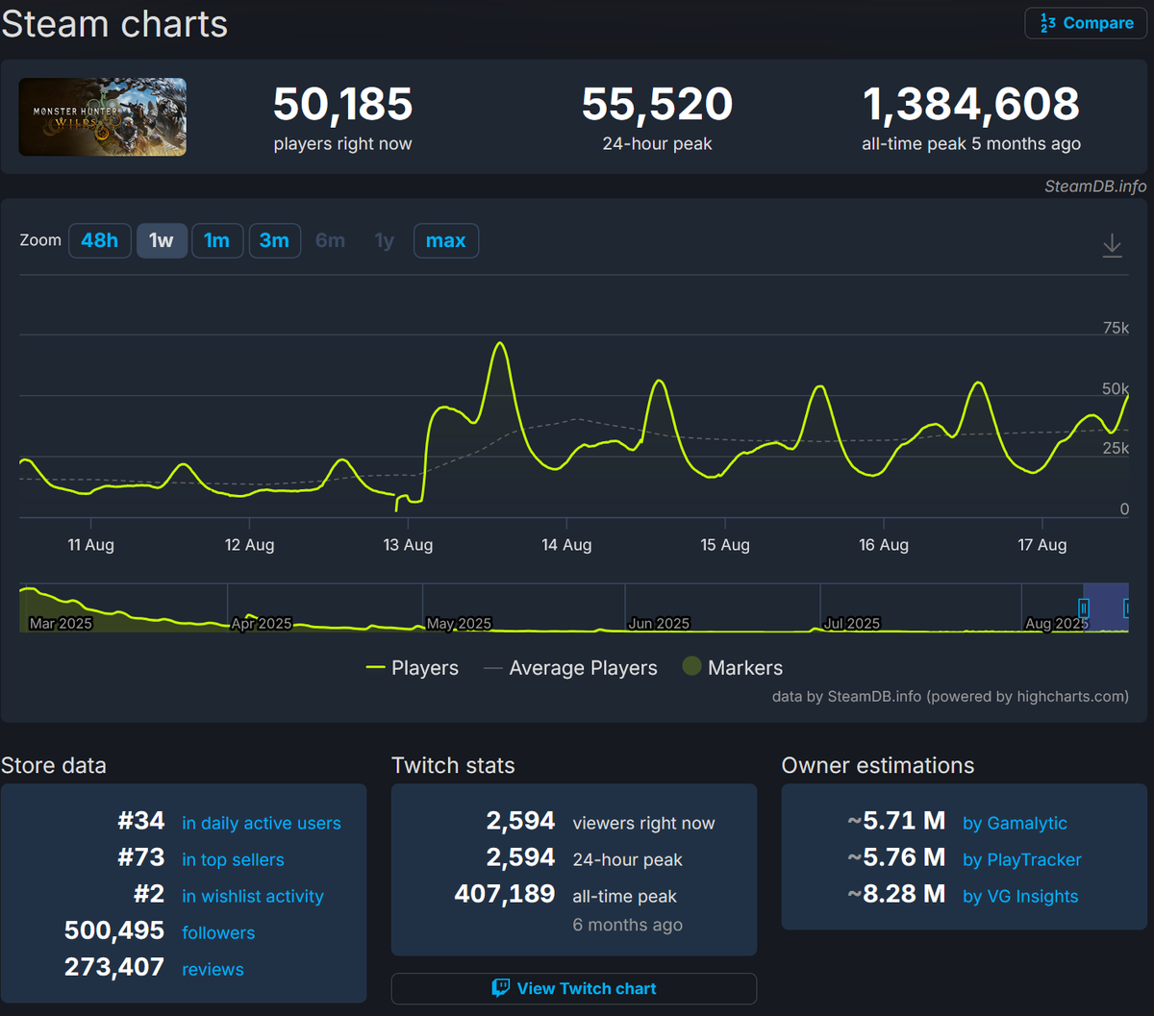Select the 3m zoom range
The image size is (1154, 1016).
coord(274,240)
